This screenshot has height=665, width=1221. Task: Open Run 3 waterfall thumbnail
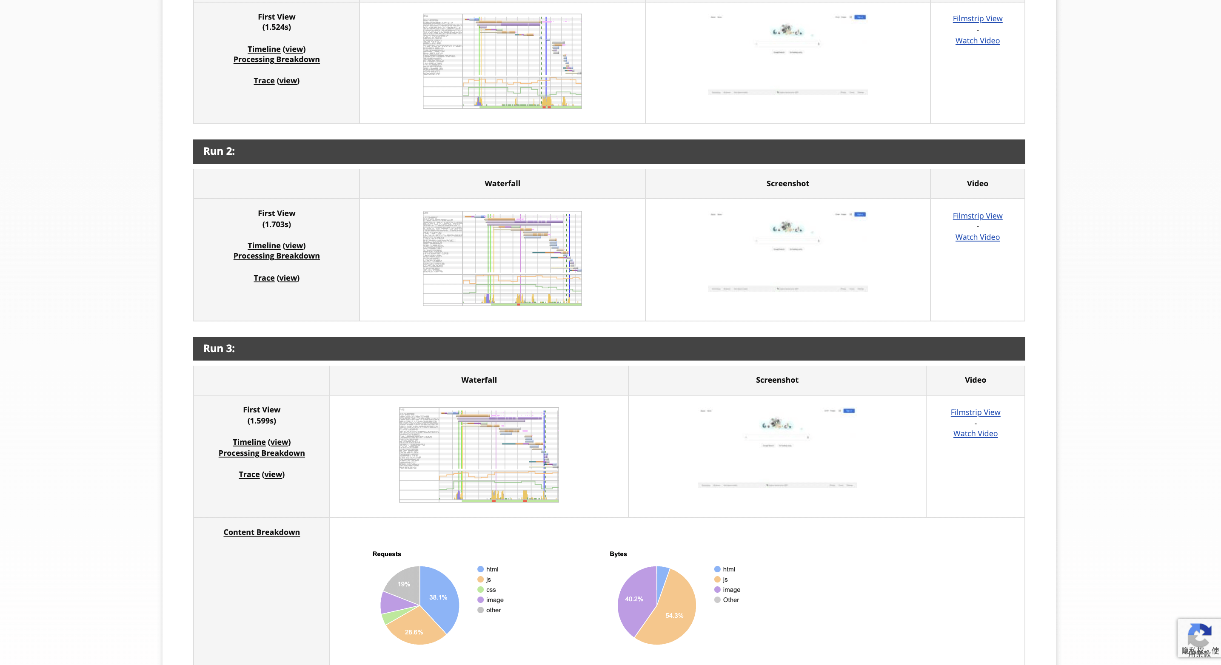[479, 455]
